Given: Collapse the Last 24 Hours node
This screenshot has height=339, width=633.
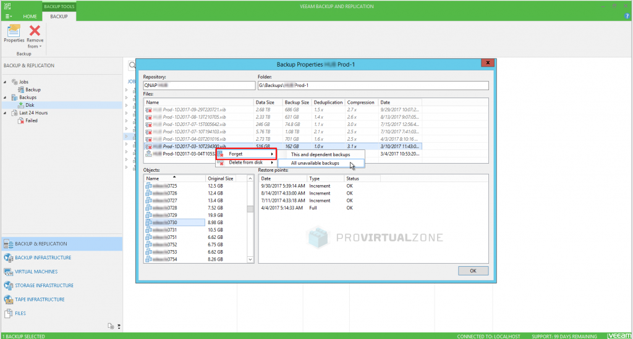Looking at the screenshot, I should click(5, 113).
